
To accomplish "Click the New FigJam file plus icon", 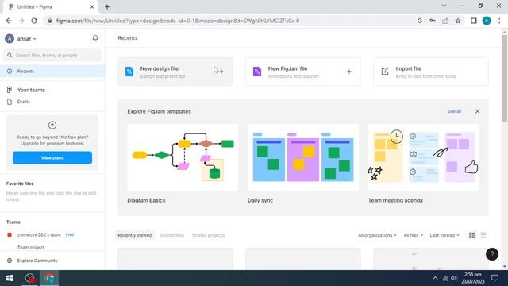I will click(x=349, y=71).
